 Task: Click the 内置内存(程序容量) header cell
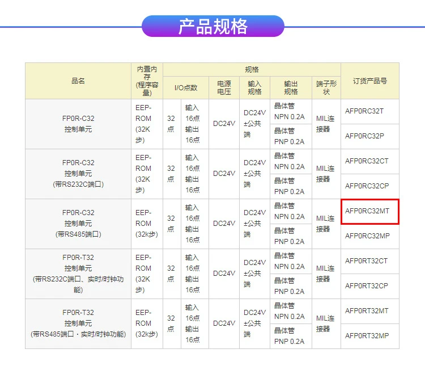point(147,81)
